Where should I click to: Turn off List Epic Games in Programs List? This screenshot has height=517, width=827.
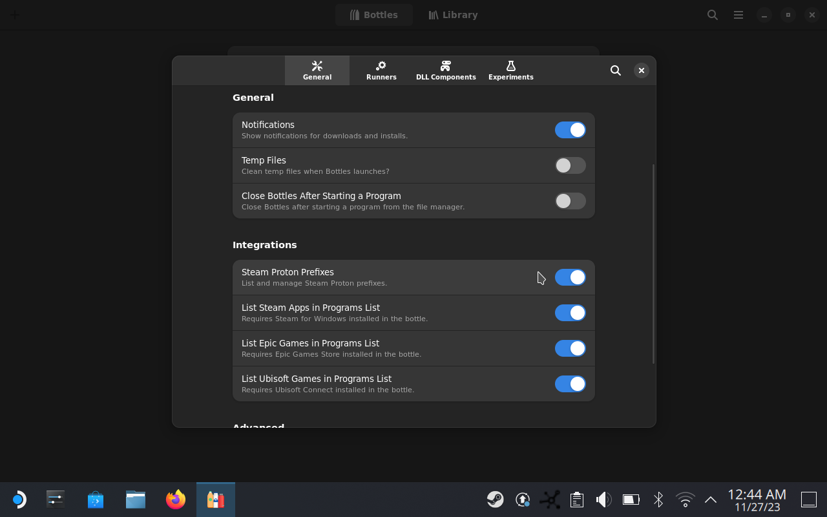click(x=571, y=348)
